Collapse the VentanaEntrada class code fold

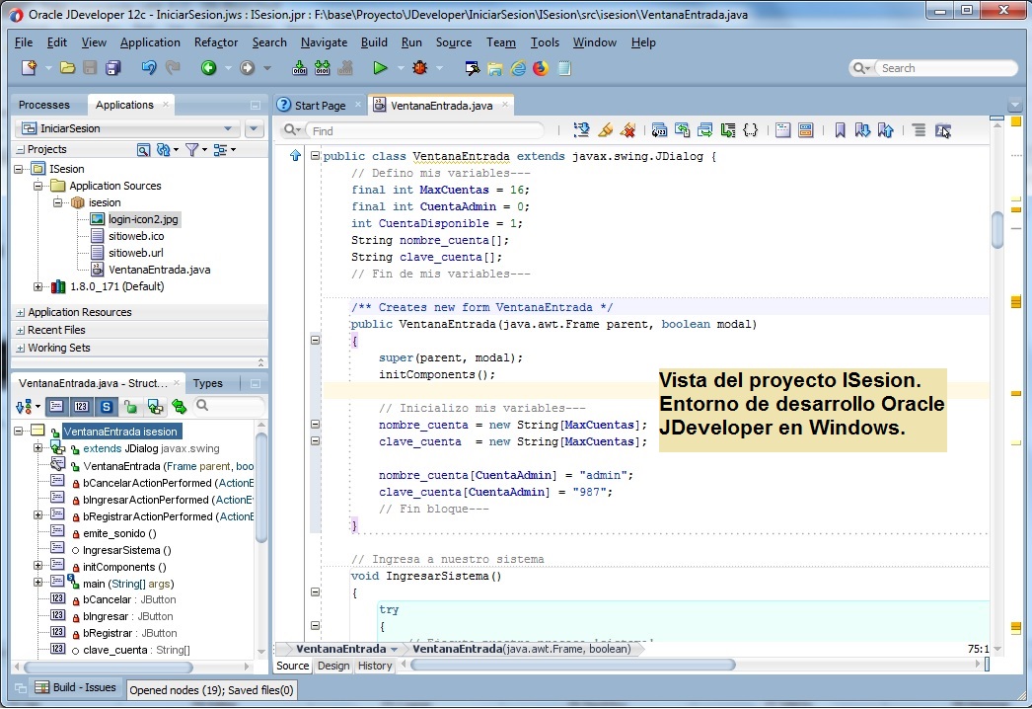316,156
